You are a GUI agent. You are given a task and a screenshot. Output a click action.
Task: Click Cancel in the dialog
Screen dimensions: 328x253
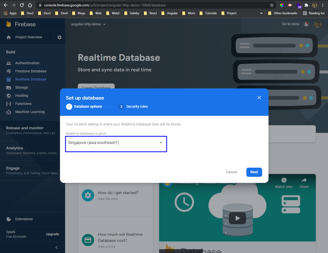click(232, 172)
